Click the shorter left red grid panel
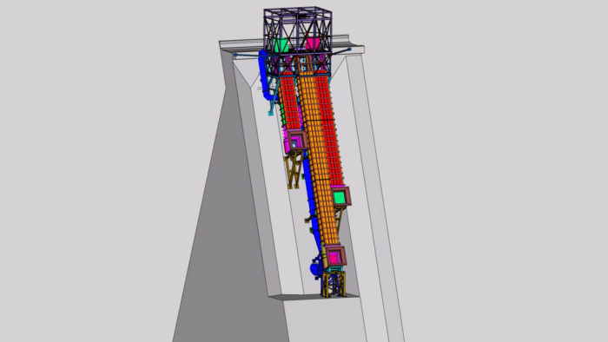 click(290, 102)
